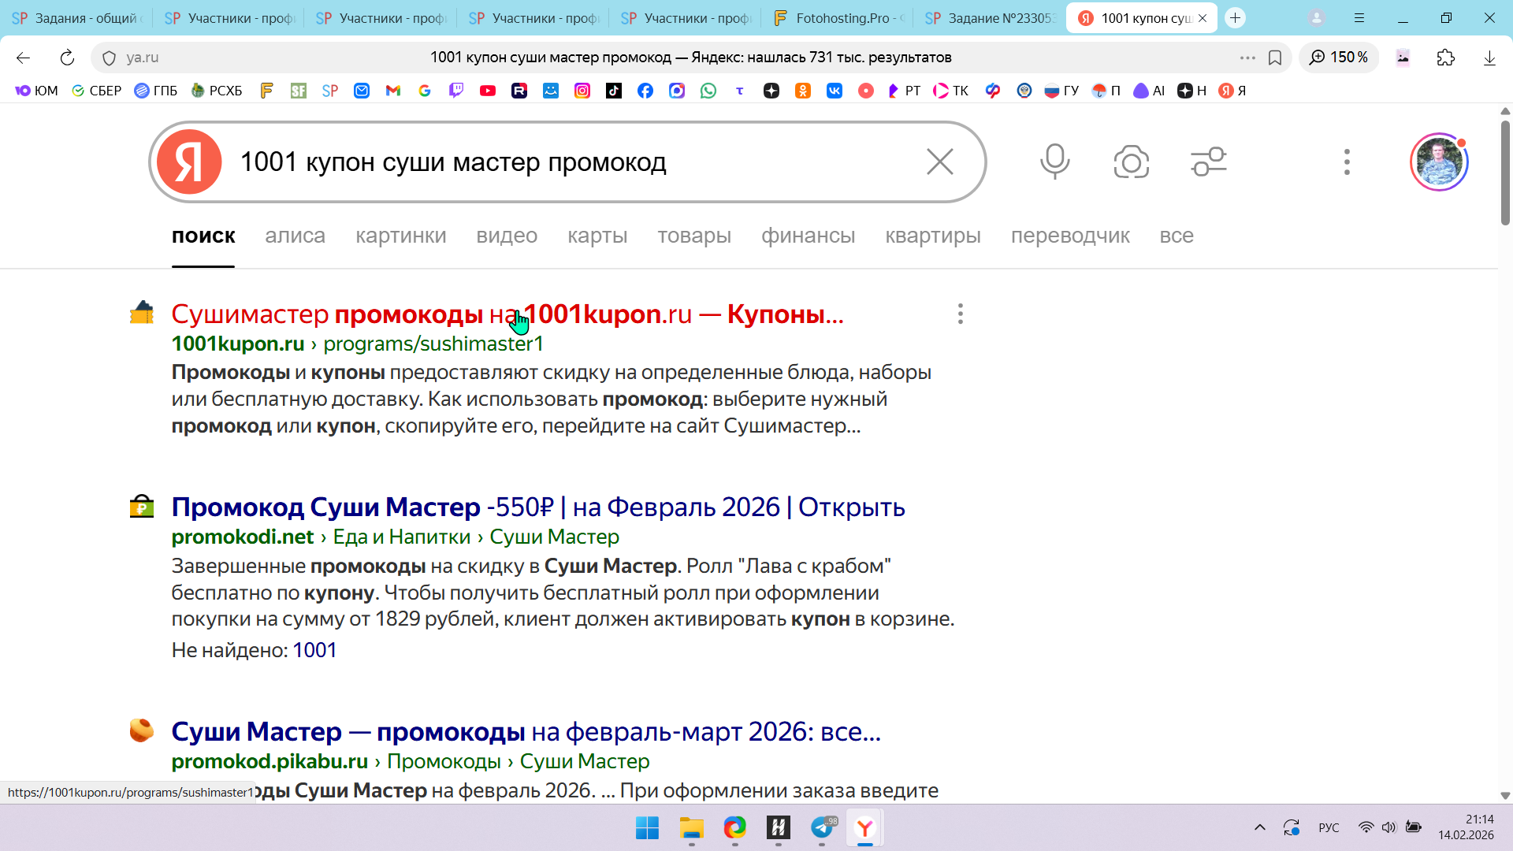
Task: Open address bar three-dots menu
Action: pos(1247,58)
